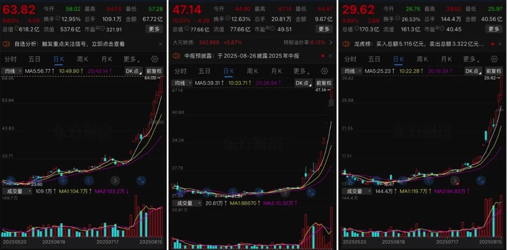Click the next-arrow circle icon on the 29.62 chart
This screenshot has width=508, height=250.
click(x=455, y=180)
